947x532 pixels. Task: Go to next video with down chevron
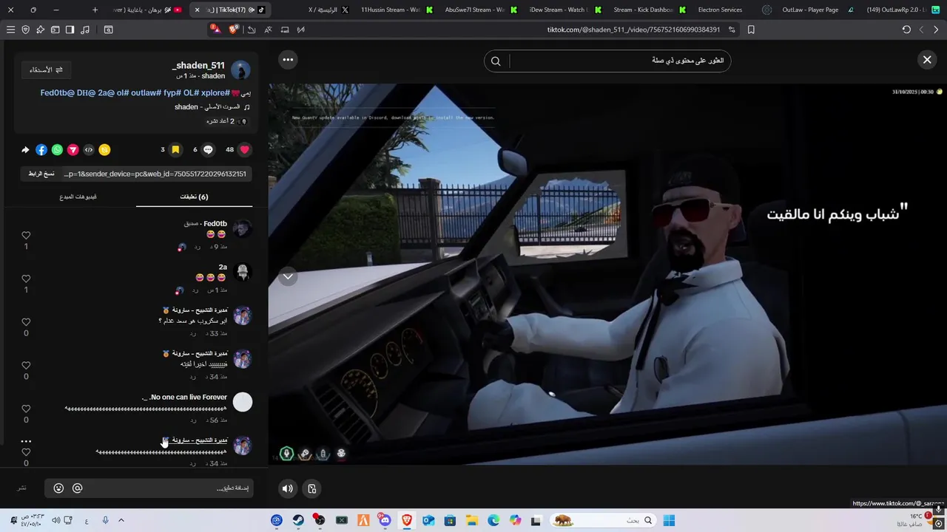pyautogui.click(x=288, y=276)
